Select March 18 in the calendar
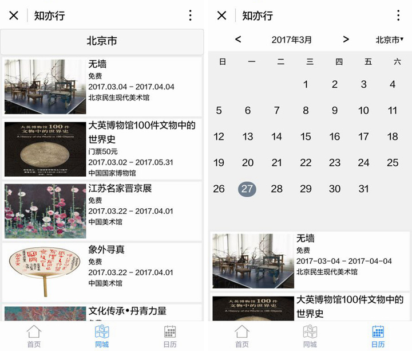412x351 pixels. coord(393,136)
